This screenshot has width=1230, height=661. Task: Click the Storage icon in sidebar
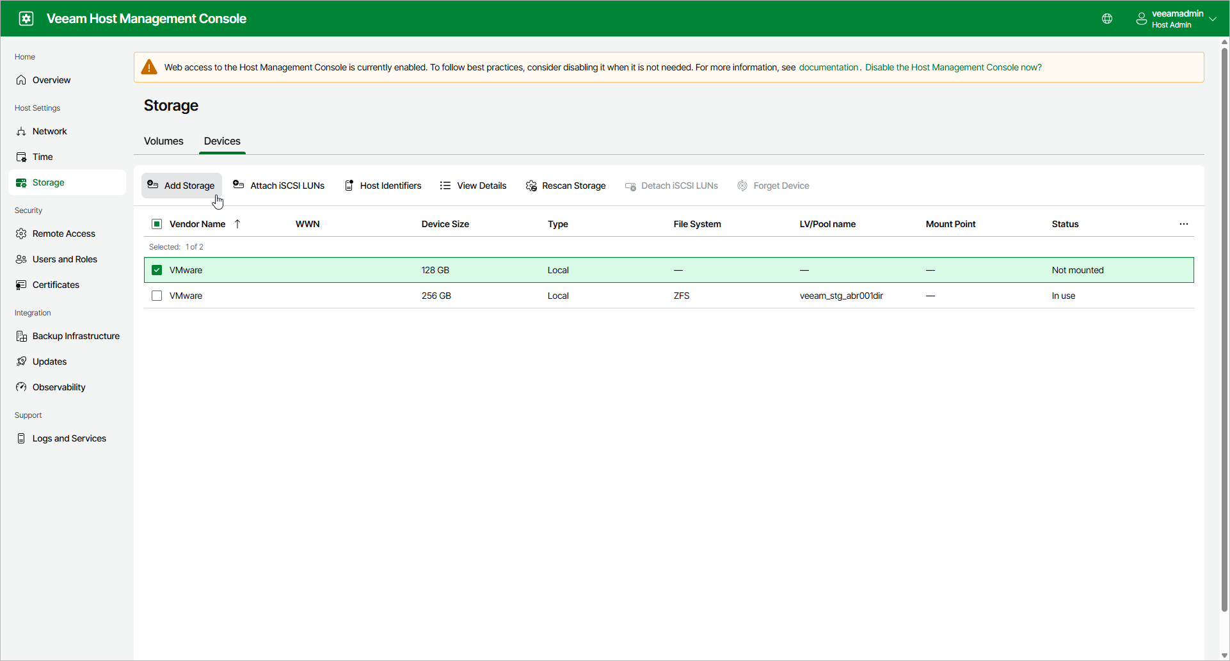(x=21, y=182)
